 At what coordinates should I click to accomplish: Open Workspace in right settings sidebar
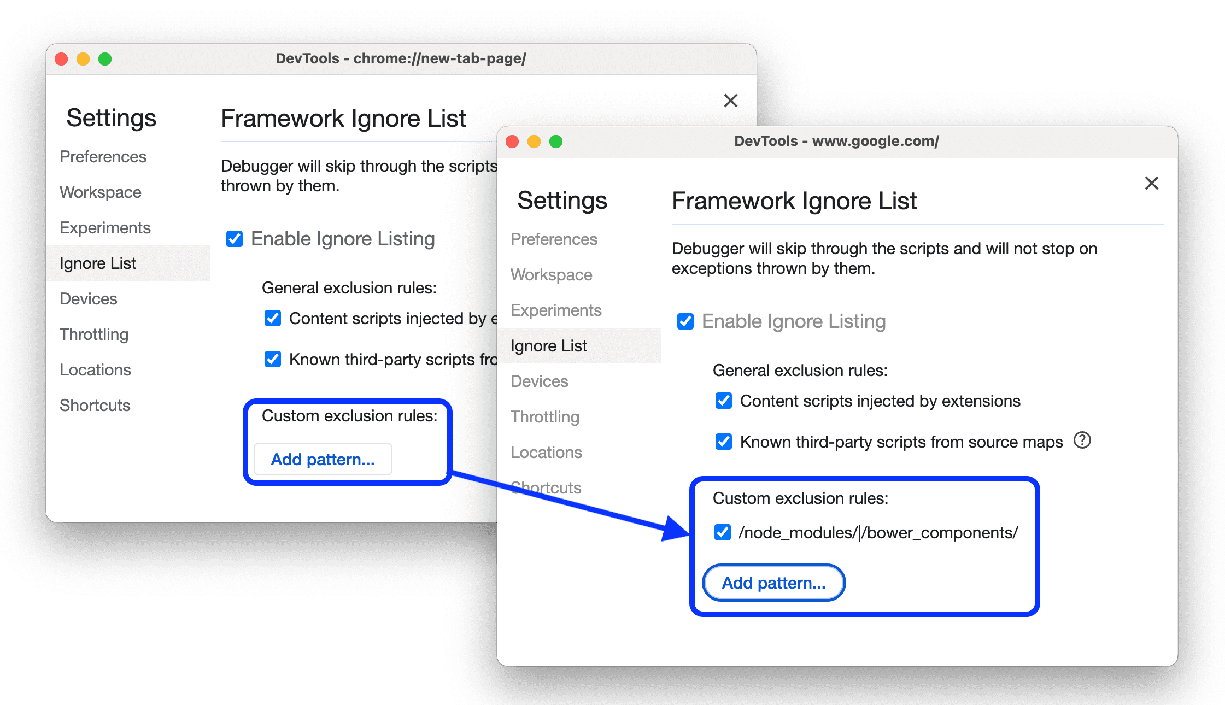point(552,276)
